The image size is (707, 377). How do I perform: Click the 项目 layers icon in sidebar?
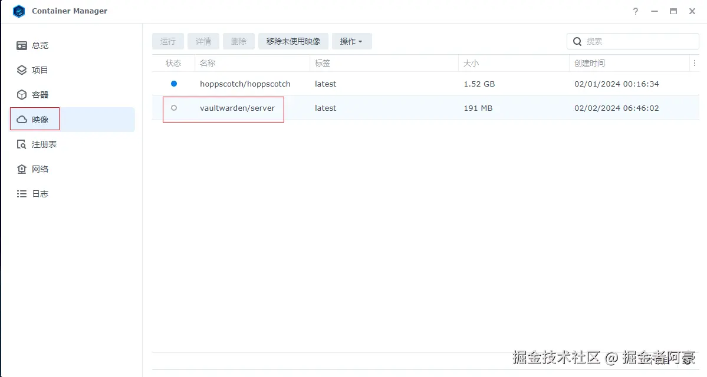(22, 70)
